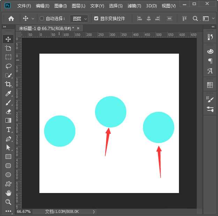Open the 图层 auto-select dropdown
The height and width of the screenshot is (216, 218).
point(79,18)
